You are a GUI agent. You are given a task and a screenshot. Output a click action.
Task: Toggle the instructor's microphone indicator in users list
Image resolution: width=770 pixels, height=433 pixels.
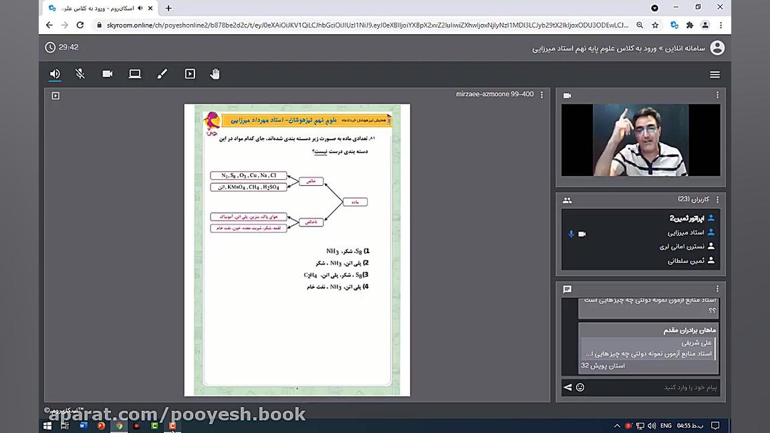(571, 233)
